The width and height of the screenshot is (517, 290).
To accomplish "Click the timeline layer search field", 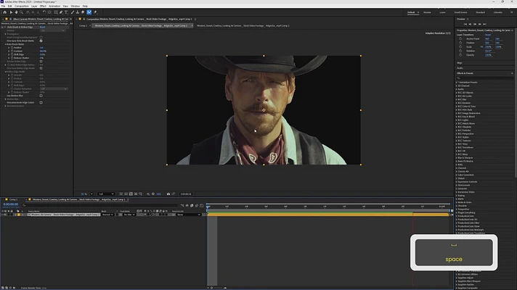I will click(x=100, y=205).
